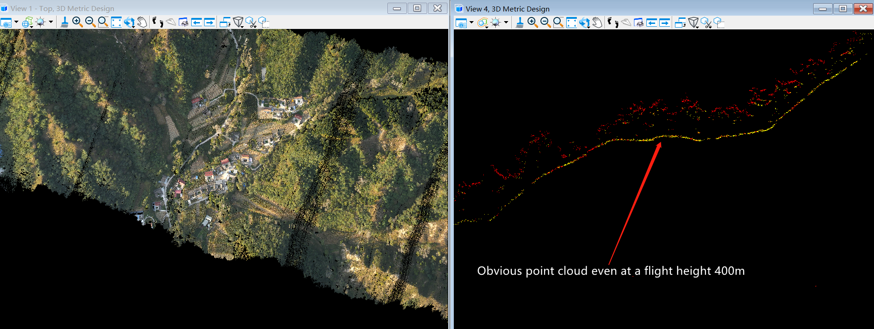Minimize the View 1 Top window

coord(397,8)
